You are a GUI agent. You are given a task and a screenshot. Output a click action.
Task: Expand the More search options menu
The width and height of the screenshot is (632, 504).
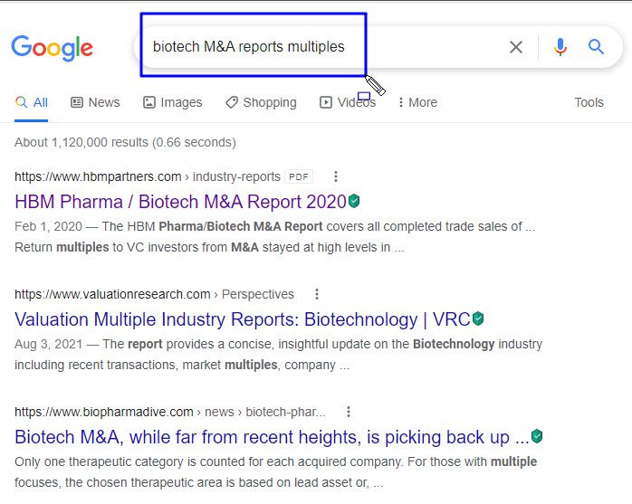click(417, 102)
